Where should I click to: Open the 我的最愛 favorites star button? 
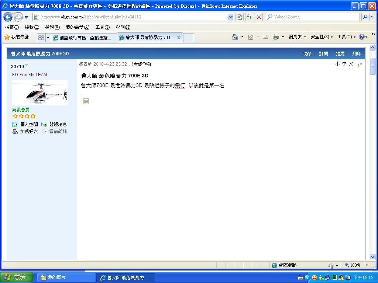click(17, 37)
